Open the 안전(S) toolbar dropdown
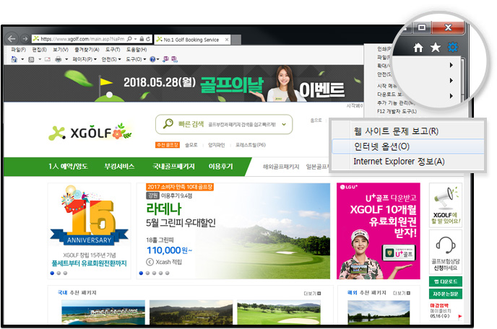 (112, 59)
